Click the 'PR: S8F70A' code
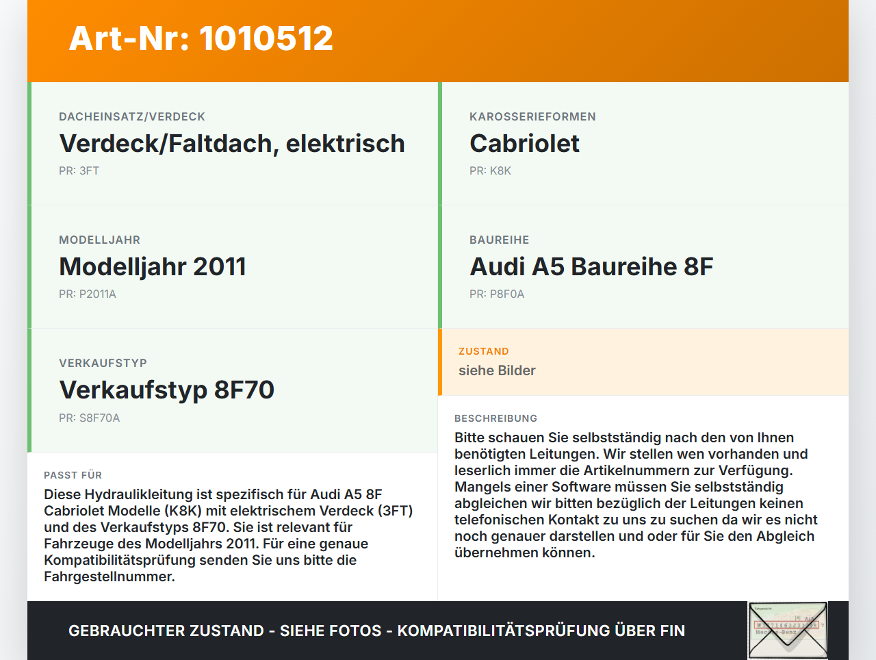 [89, 418]
